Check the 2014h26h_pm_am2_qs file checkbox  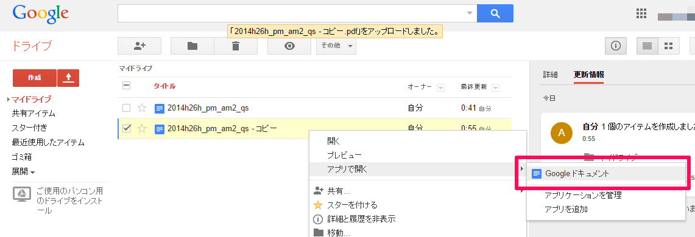pos(126,108)
